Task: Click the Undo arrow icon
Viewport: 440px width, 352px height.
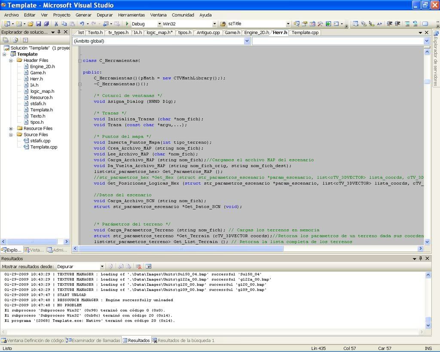Action: 82,24
